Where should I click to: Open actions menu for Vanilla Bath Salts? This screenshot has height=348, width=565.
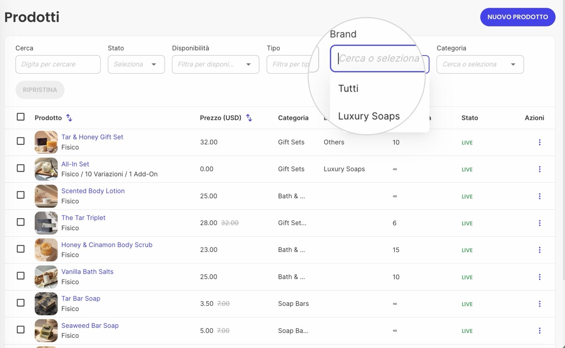540,277
